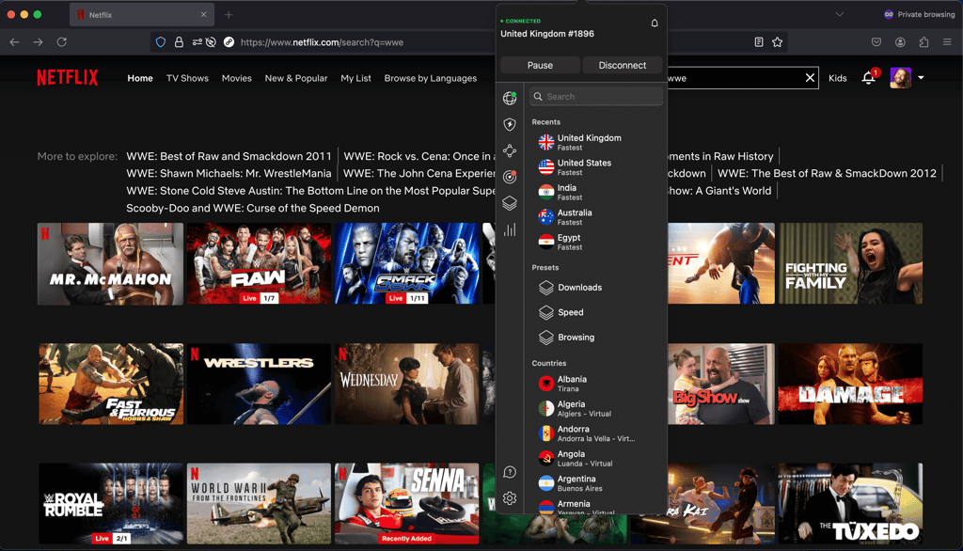Click the Netflix notifications bell
The height and width of the screenshot is (551, 963).
pyautogui.click(x=868, y=78)
